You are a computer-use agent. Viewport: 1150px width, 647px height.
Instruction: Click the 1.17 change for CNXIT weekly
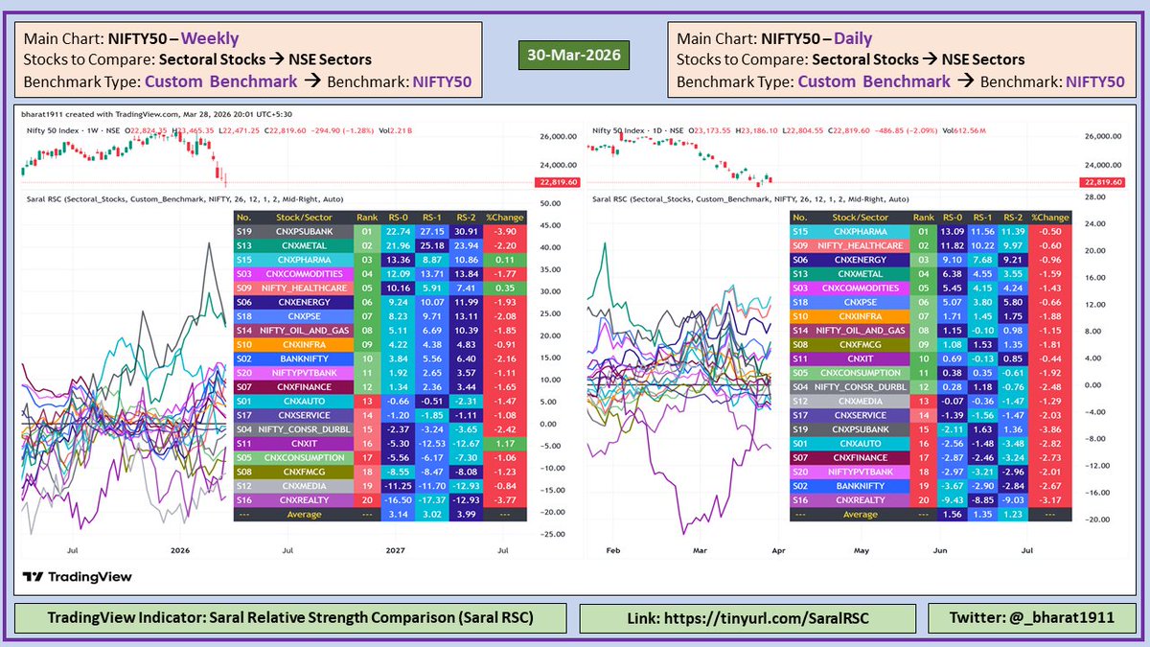(503, 443)
